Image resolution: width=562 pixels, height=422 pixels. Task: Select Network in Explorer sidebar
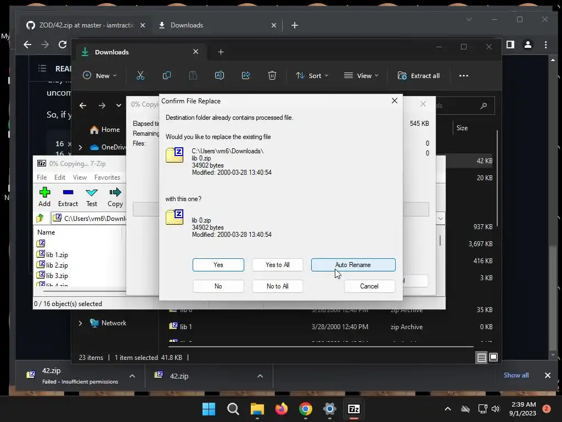tap(109, 323)
